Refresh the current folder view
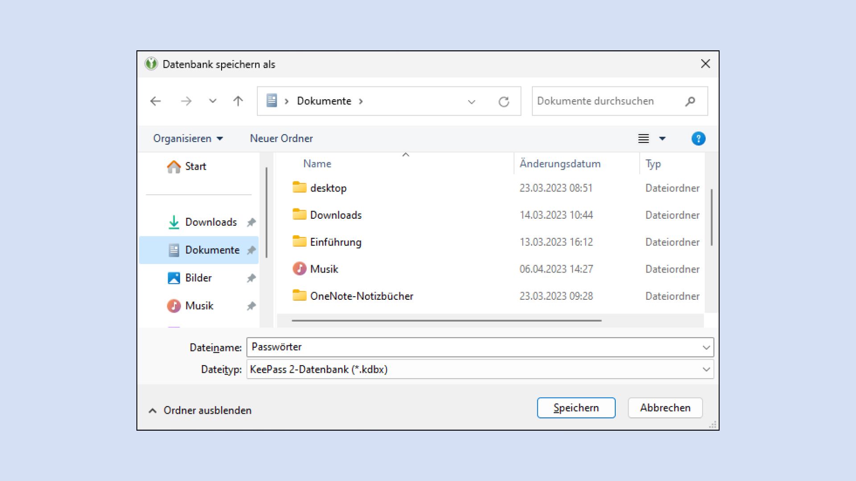Image resolution: width=856 pixels, height=481 pixels. 504,101
